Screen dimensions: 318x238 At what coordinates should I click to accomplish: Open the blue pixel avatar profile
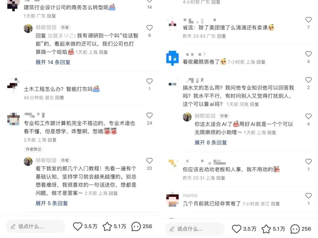tap(172, 58)
